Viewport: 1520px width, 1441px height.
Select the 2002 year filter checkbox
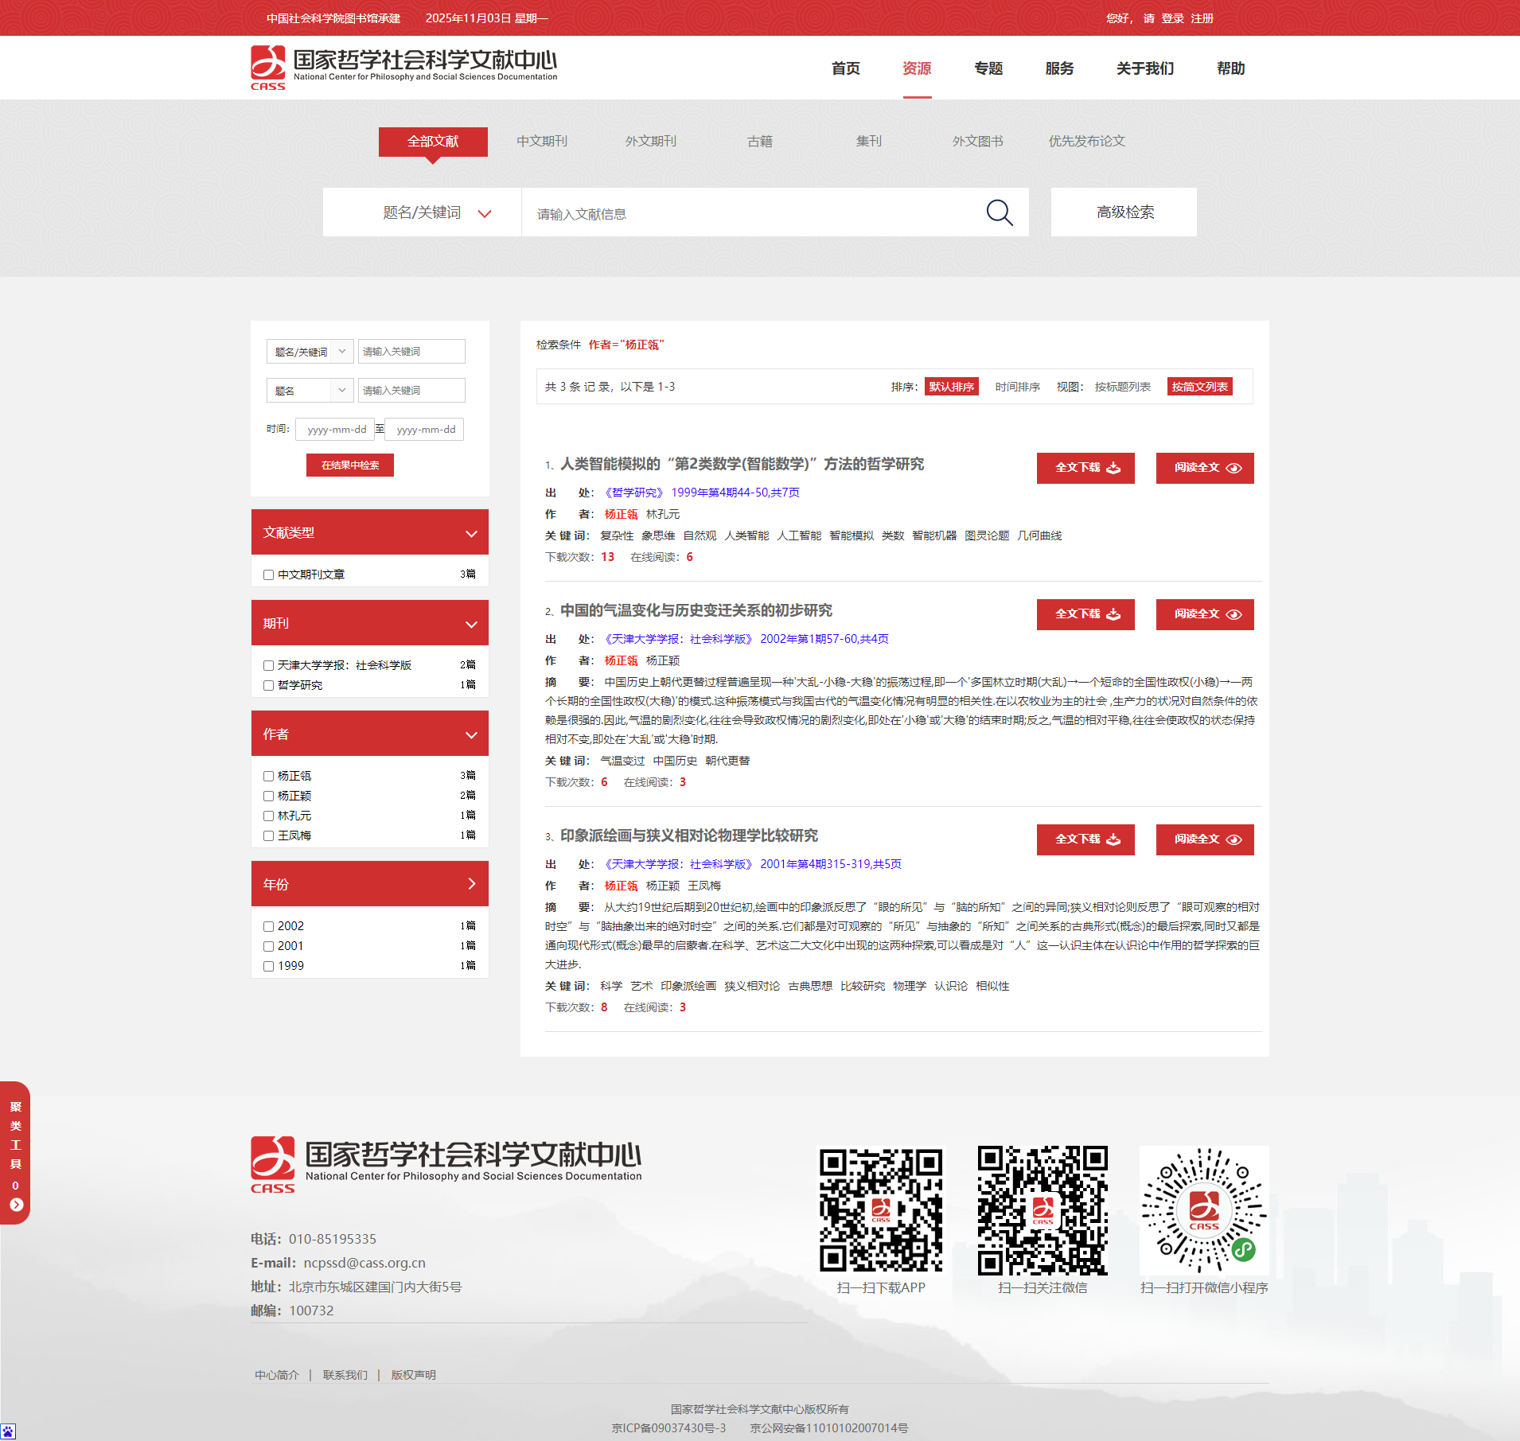tap(269, 926)
